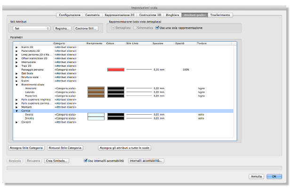
Task: Click 0,35 mm thickness value
Action: [x=159, y=70]
